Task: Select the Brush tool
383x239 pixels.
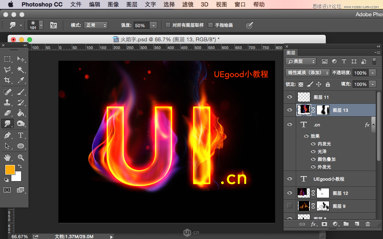Action: 21,92
